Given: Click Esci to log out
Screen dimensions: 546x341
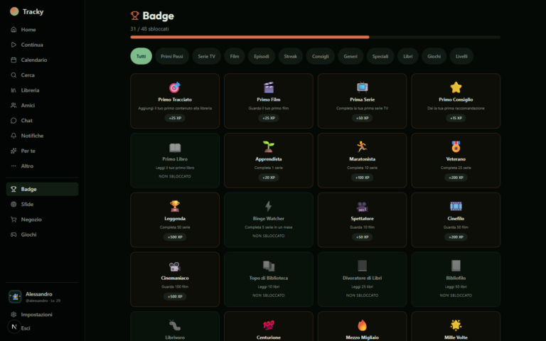Looking at the screenshot, I should 26,328.
